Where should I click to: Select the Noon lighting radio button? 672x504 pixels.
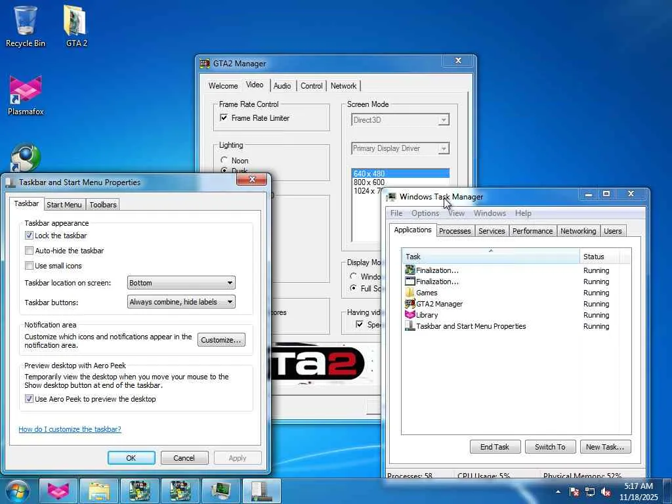[224, 160]
